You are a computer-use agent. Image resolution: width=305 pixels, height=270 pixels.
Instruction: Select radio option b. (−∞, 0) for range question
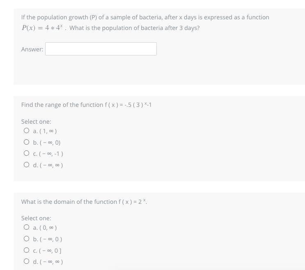(27, 142)
